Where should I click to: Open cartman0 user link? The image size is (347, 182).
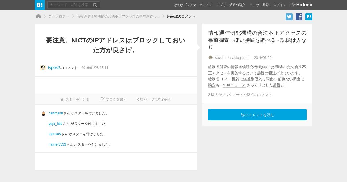(x=56, y=113)
